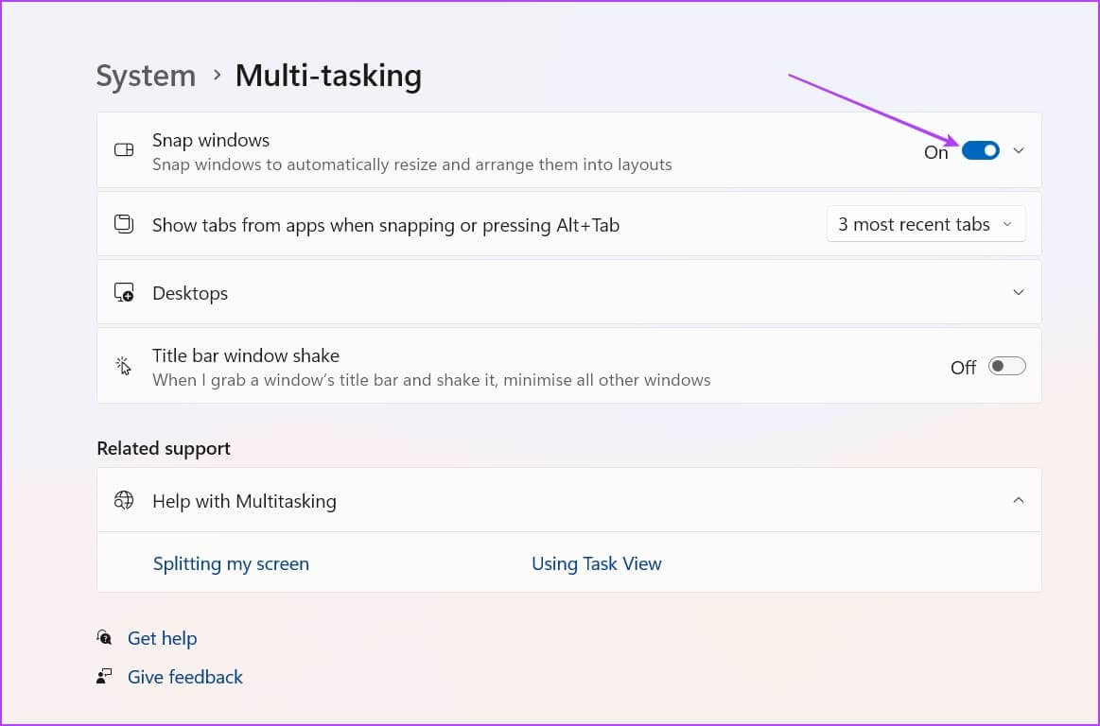
Task: Click the Get help headset icon
Action: click(104, 638)
